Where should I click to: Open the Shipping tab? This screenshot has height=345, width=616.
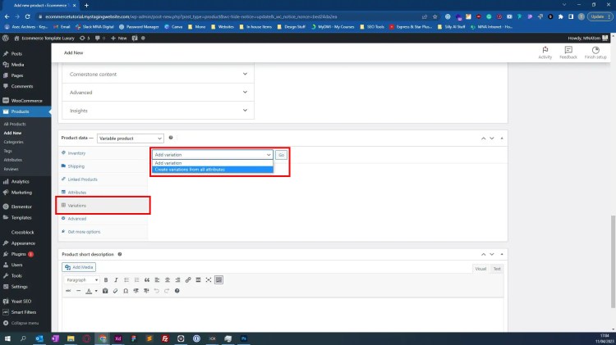(103, 166)
